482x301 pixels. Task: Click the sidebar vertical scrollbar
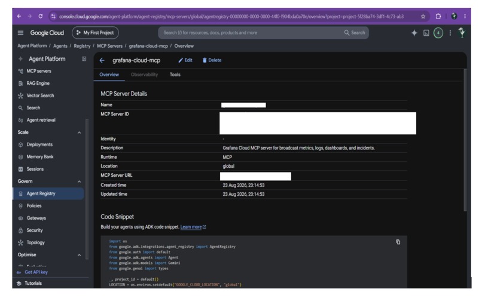point(87,189)
